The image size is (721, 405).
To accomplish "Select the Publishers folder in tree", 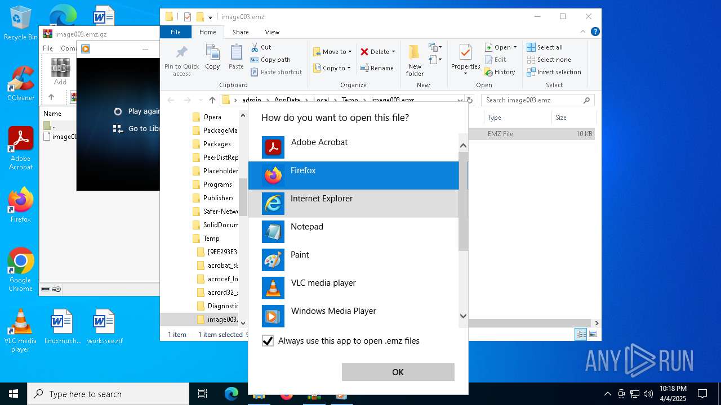I will point(218,198).
